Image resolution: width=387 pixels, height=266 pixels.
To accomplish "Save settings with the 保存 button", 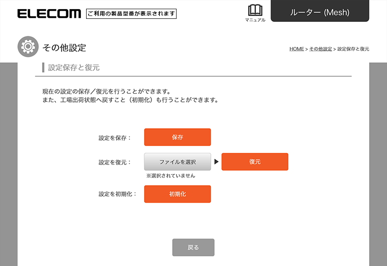I will (178, 137).
